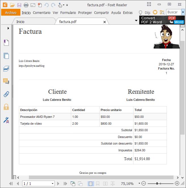
Task: Click the vertical scrollbar thumb
Action: [x=182, y=88]
